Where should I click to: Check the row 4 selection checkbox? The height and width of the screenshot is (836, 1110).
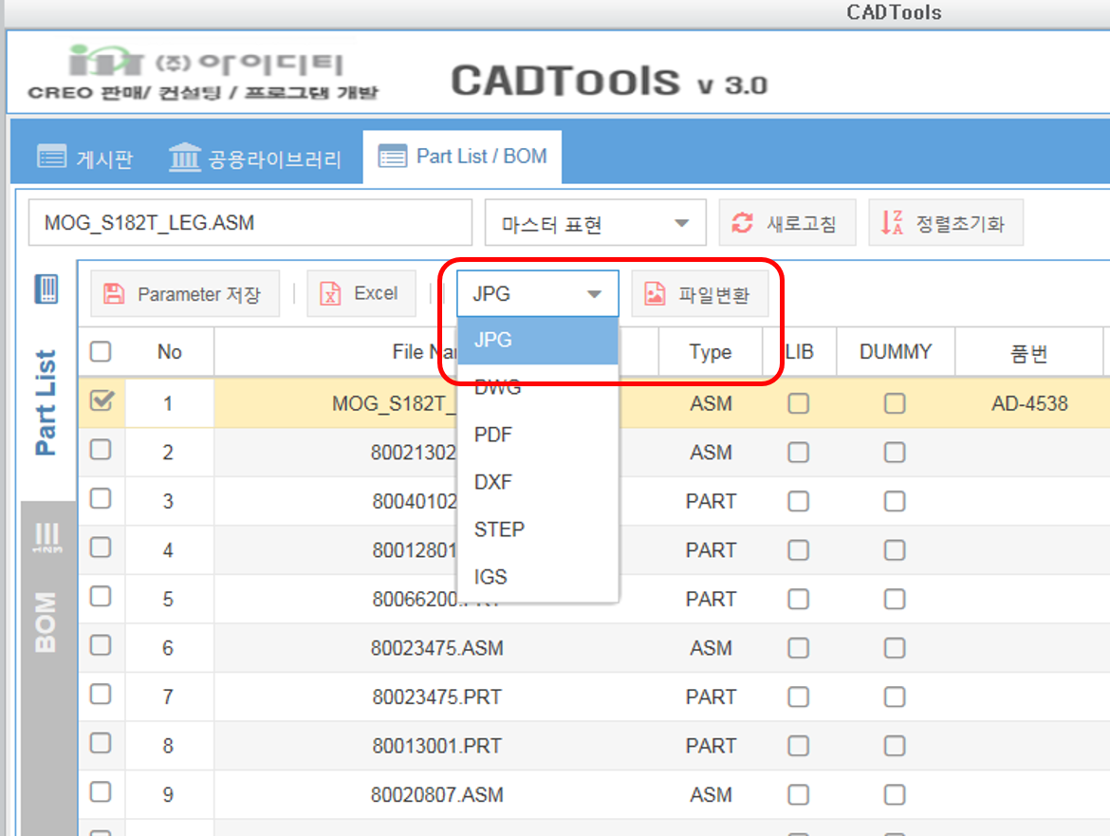pyautogui.click(x=101, y=548)
